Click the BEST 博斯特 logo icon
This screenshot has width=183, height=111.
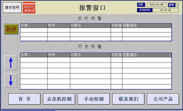coord(29,8)
